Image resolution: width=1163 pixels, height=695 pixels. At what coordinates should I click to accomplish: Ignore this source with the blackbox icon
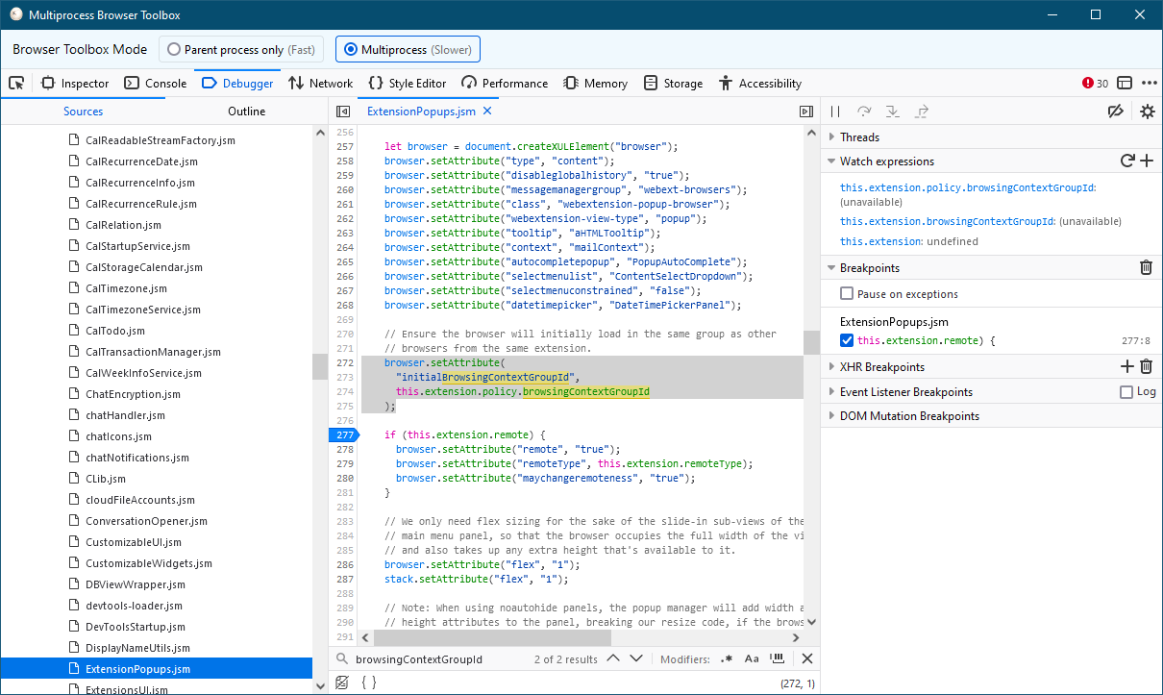pyautogui.click(x=341, y=683)
